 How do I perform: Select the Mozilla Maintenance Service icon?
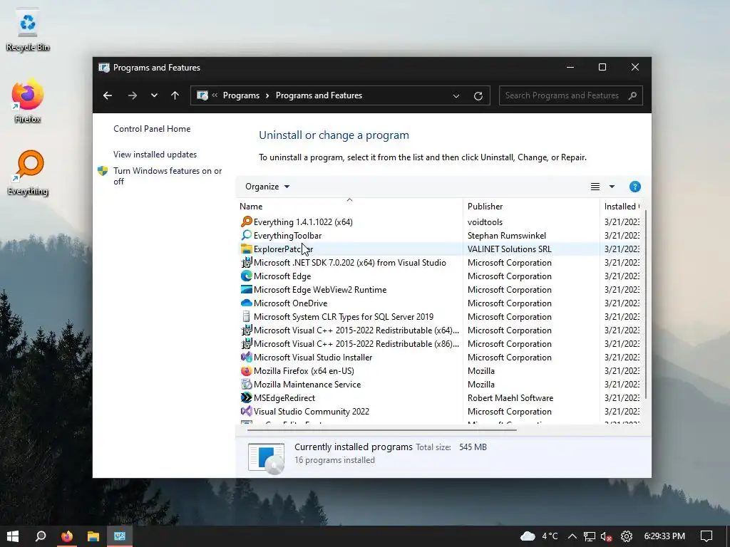click(x=246, y=384)
